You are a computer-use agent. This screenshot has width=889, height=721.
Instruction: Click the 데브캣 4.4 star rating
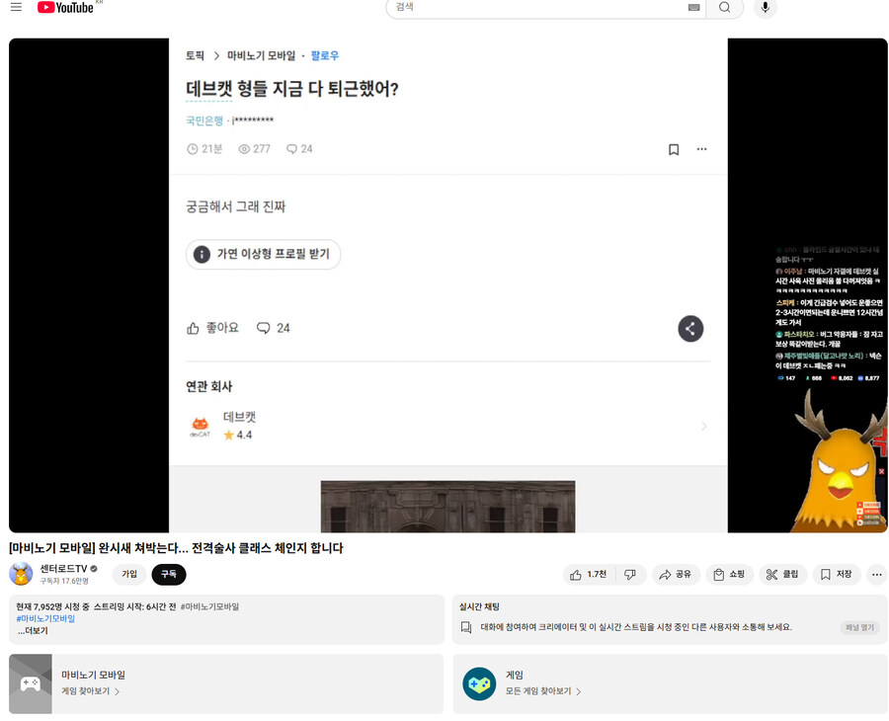point(237,436)
